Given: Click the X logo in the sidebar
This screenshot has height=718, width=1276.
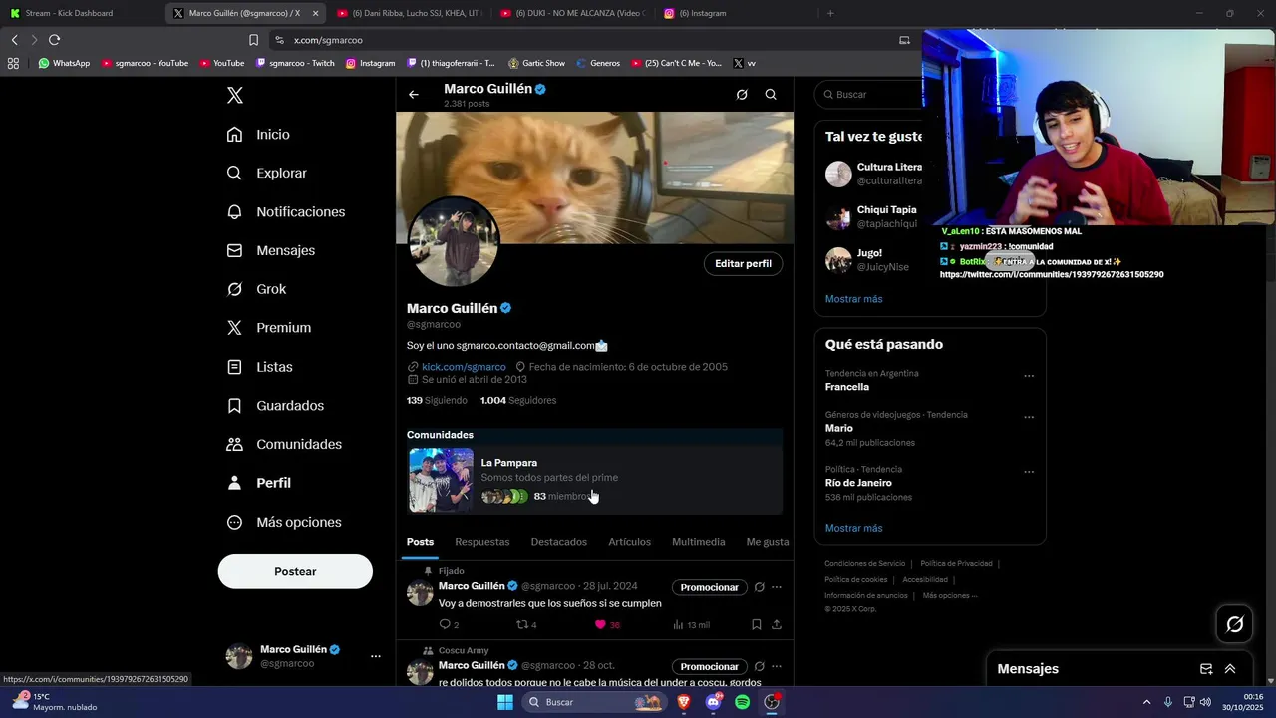Looking at the screenshot, I should coord(235,96).
